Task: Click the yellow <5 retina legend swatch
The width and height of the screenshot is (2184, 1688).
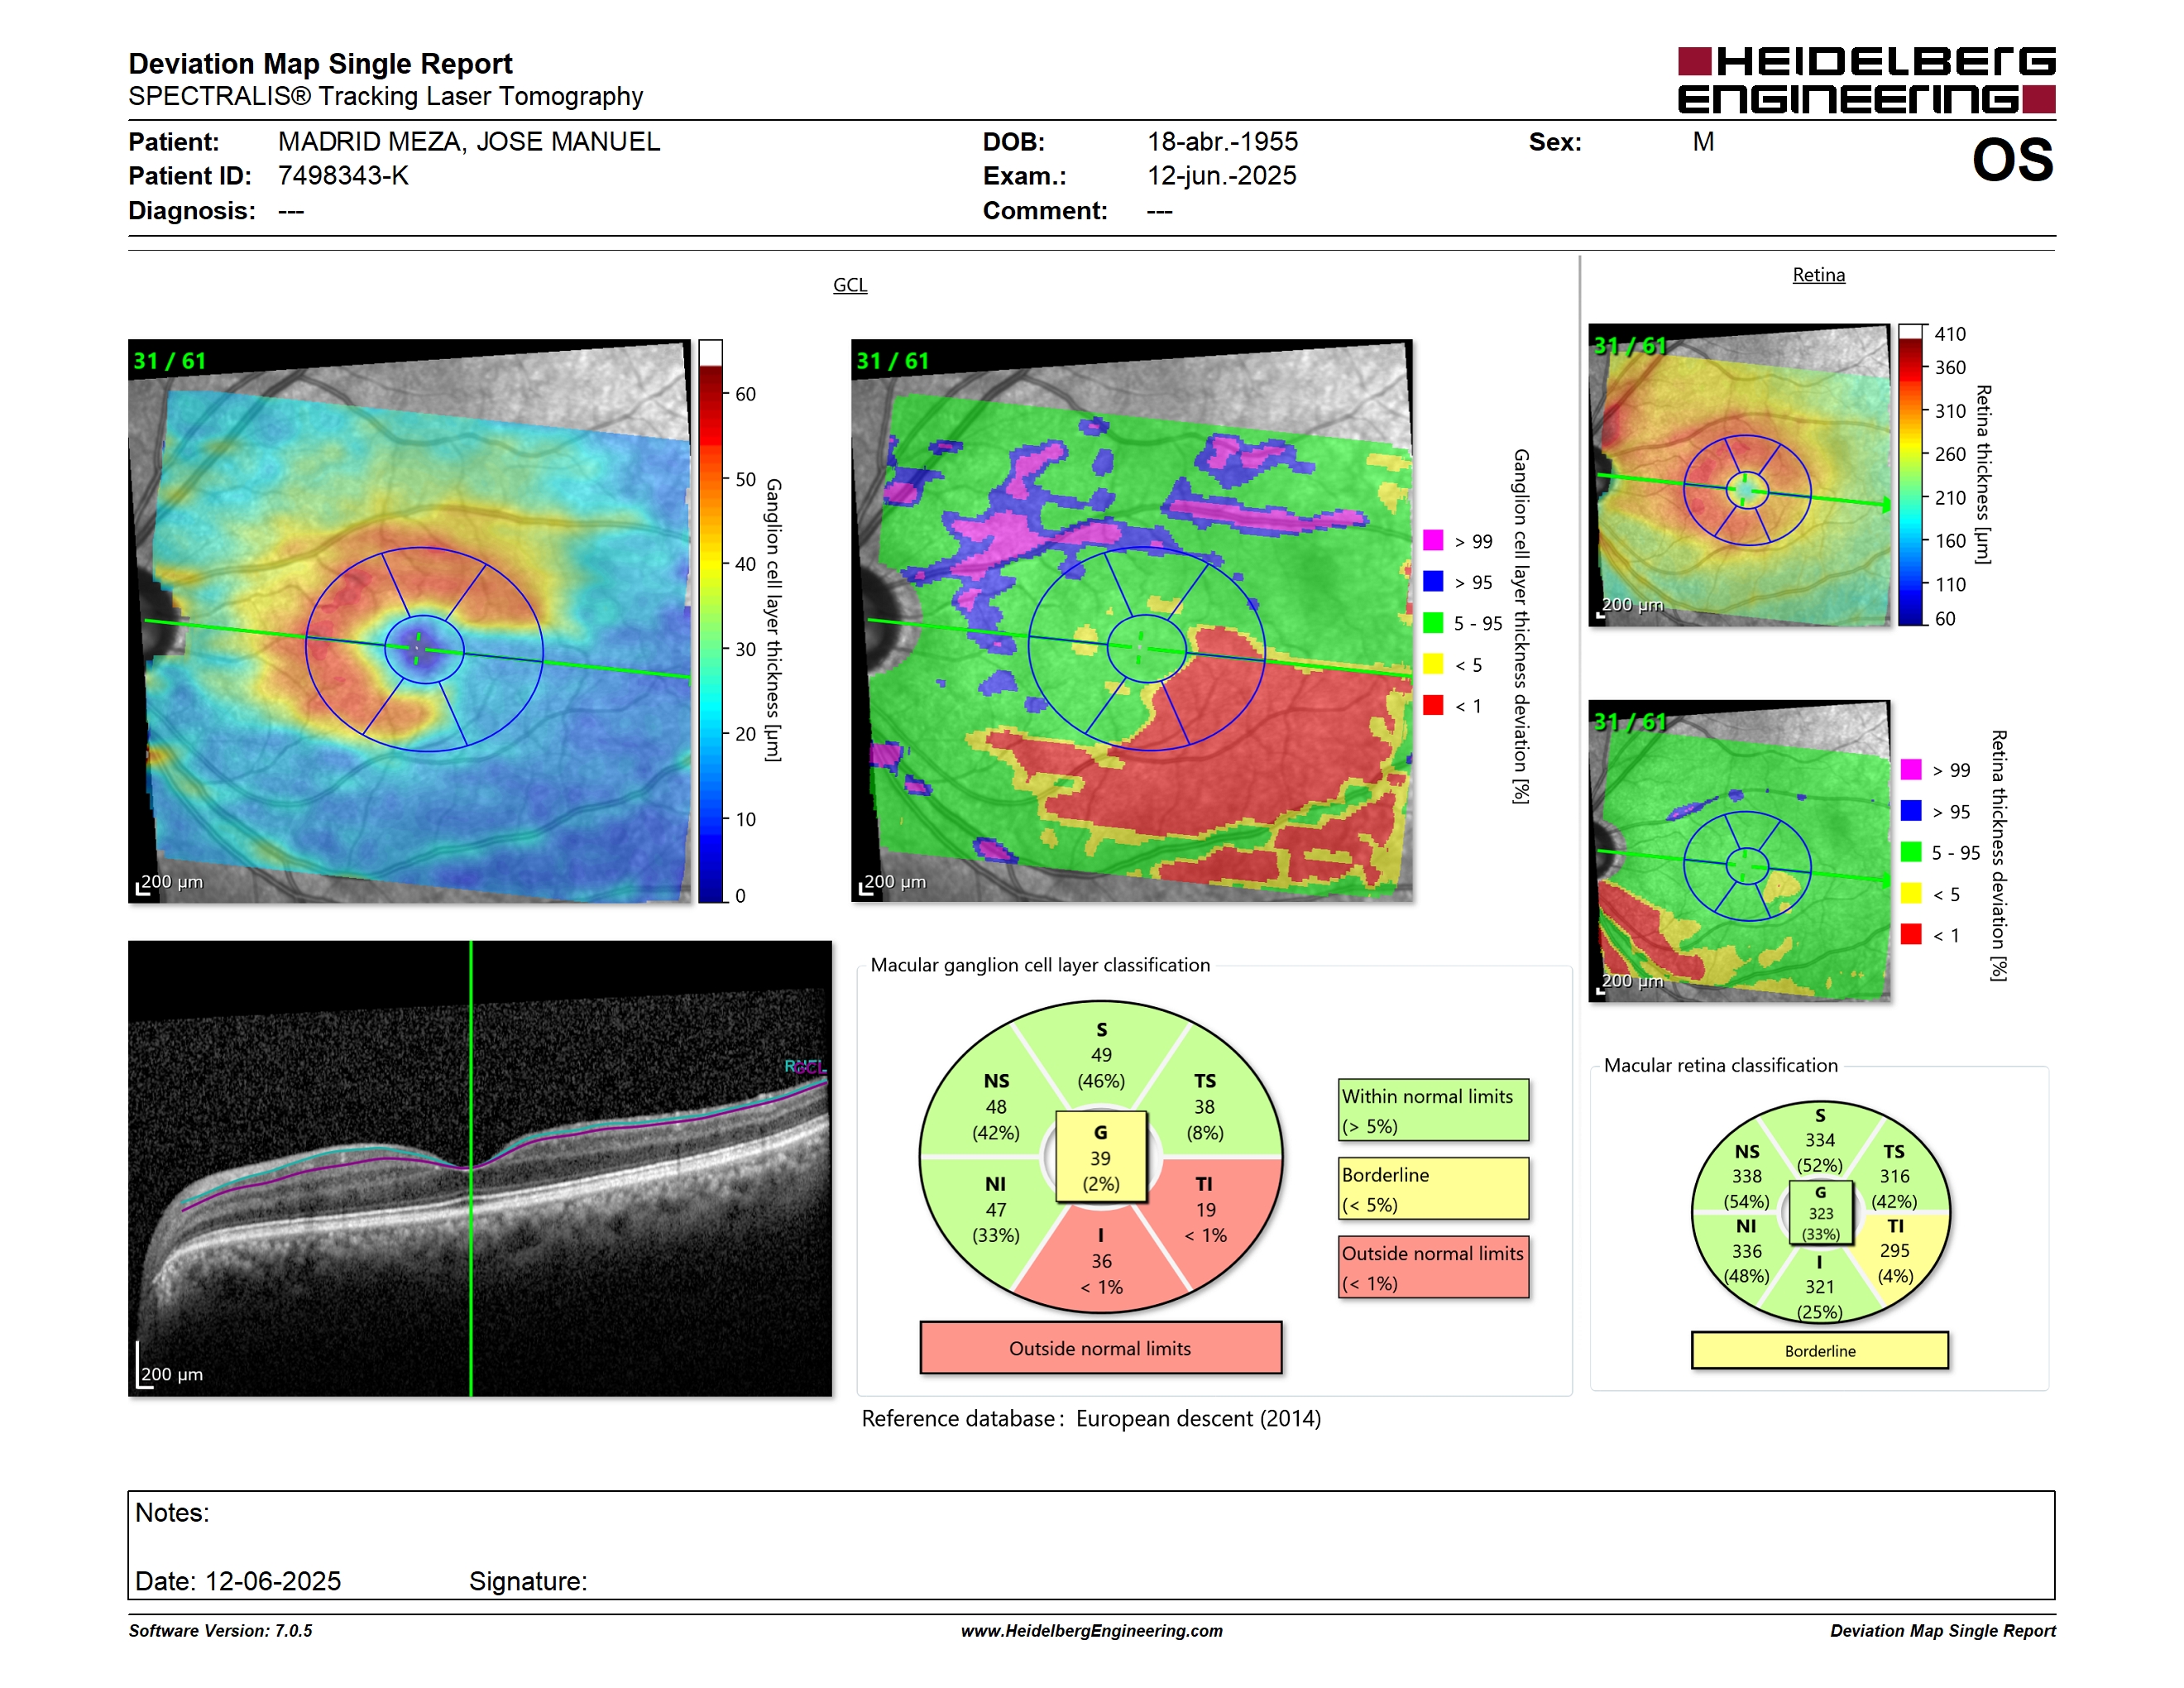Action: tap(1911, 893)
